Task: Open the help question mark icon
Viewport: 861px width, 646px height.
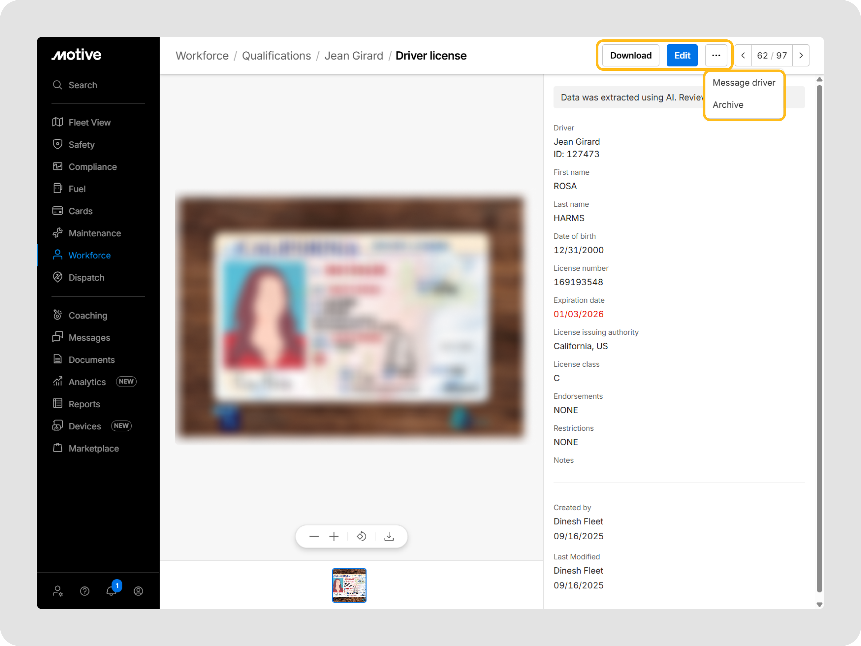Action: [85, 591]
